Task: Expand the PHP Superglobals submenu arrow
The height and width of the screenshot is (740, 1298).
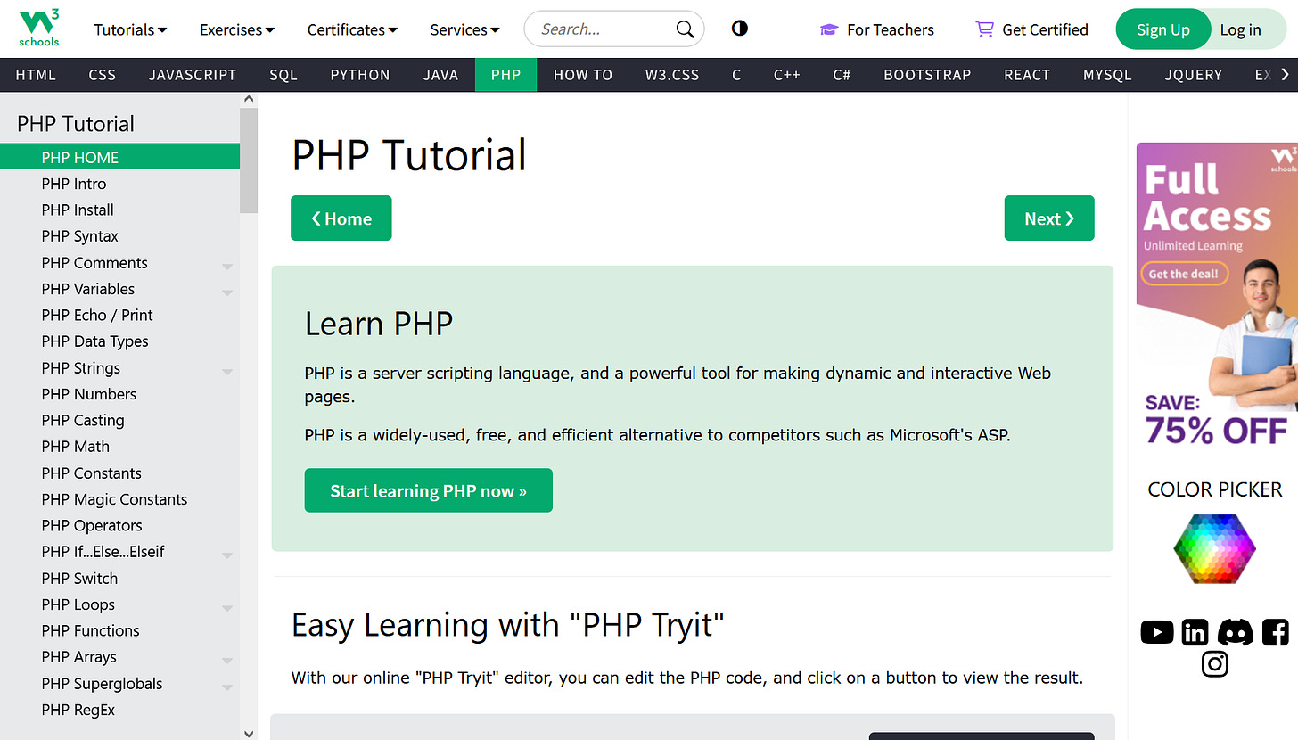Action: coord(227,687)
